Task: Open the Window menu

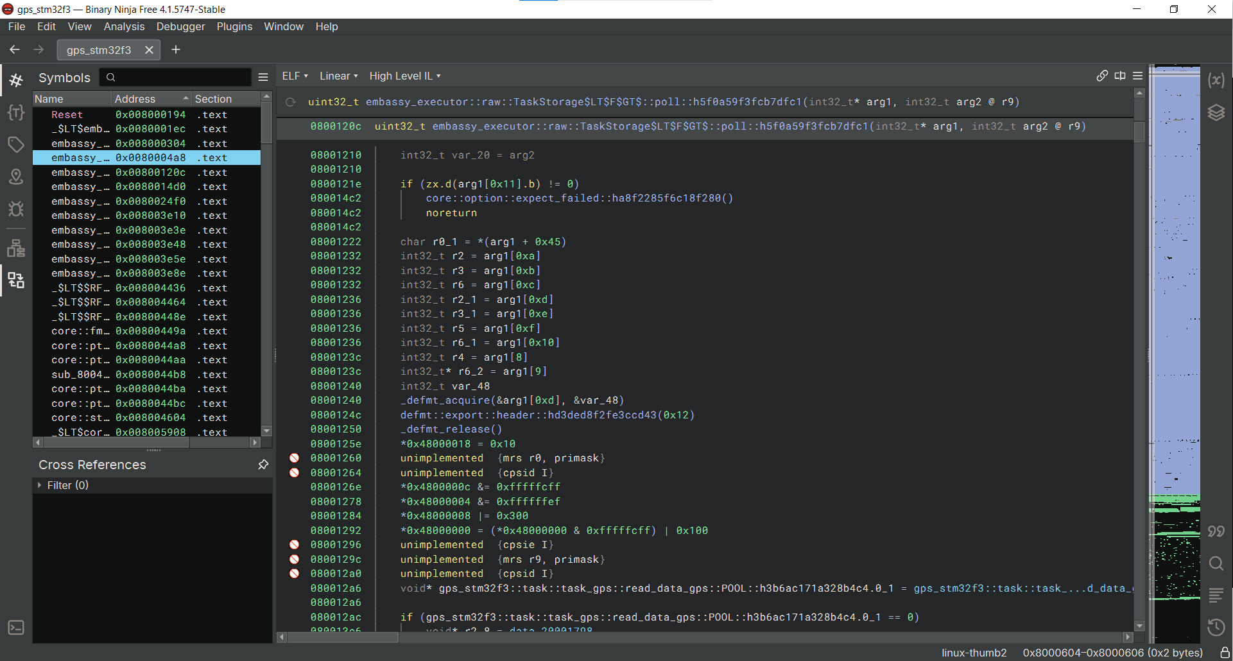Action: click(x=284, y=26)
